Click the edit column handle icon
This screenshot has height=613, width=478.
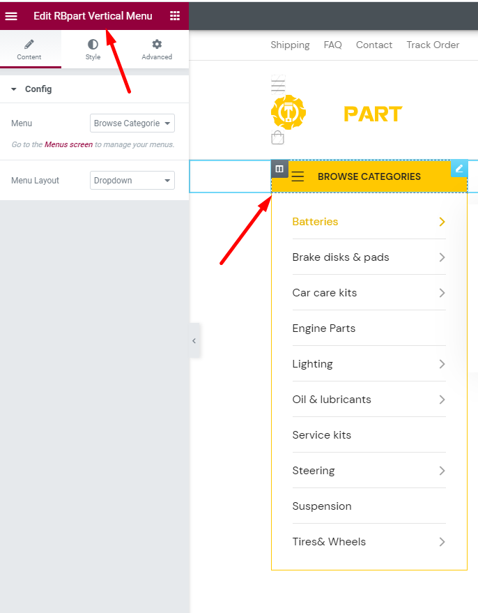[279, 169]
